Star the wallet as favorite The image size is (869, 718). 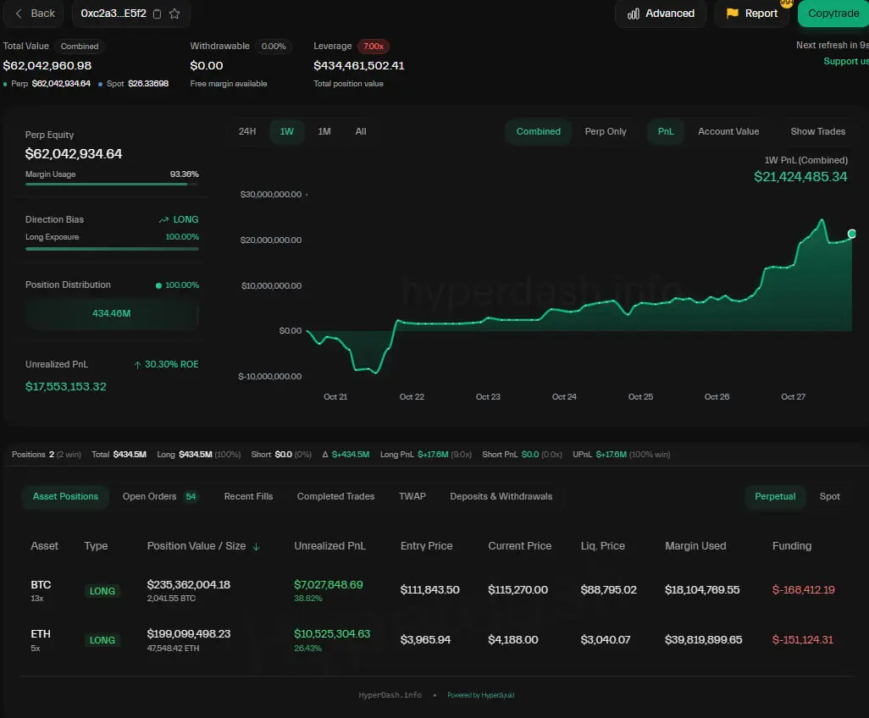pyautogui.click(x=174, y=14)
